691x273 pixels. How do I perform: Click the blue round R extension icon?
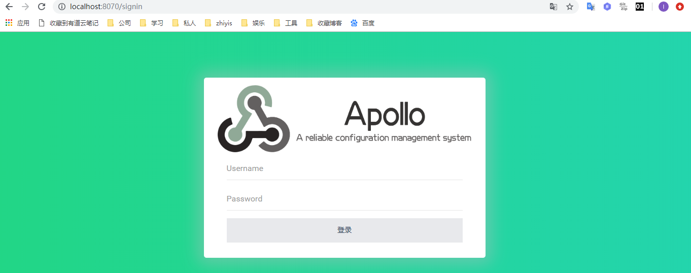(607, 7)
